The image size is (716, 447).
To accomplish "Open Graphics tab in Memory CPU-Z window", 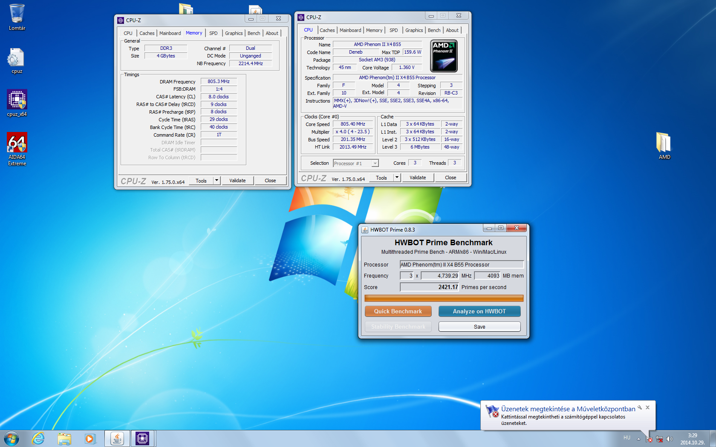I will [x=234, y=33].
